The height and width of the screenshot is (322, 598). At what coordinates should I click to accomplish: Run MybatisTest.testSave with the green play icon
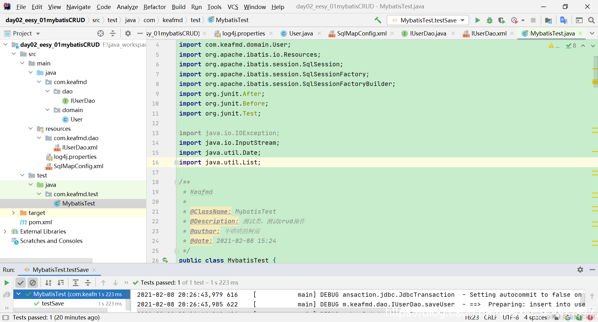click(477, 20)
